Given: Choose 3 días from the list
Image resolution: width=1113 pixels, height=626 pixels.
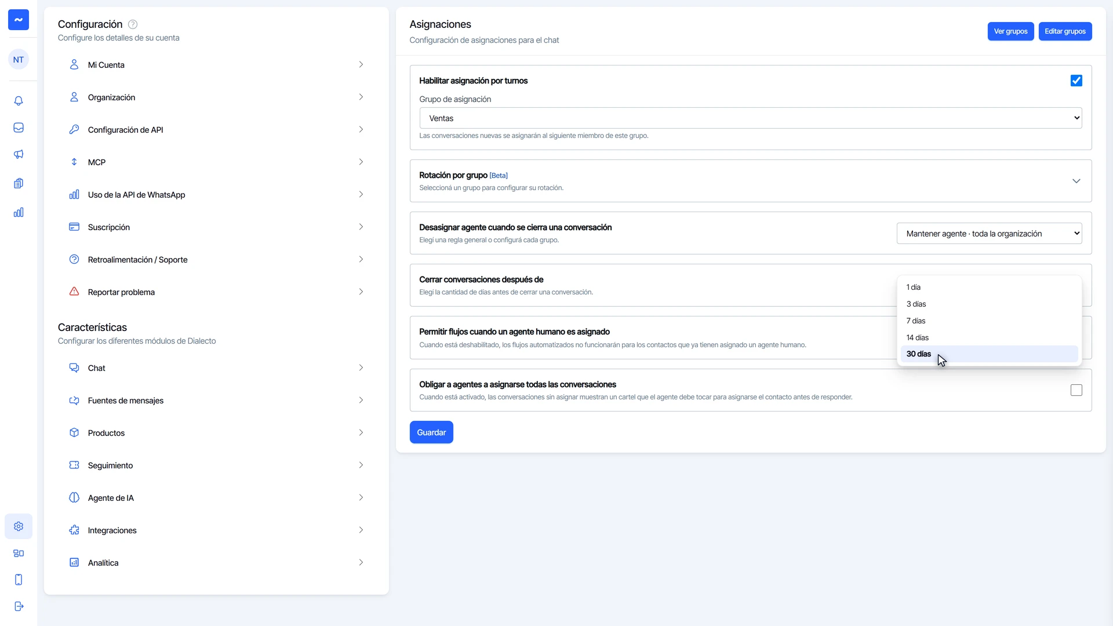Looking at the screenshot, I should point(990,304).
